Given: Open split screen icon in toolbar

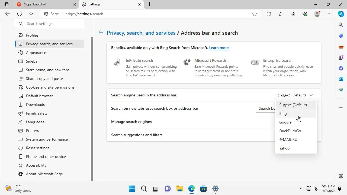Looking at the screenshot, I should 269,14.
